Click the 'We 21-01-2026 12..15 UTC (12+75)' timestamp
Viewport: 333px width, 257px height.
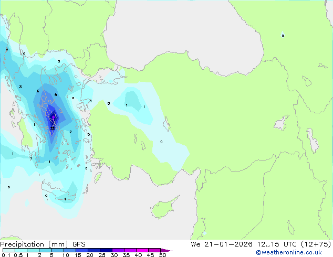tap(261, 244)
